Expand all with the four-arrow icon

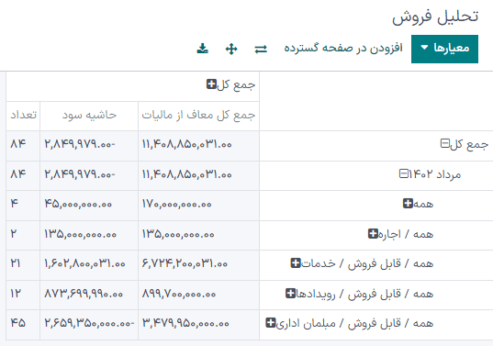click(231, 49)
